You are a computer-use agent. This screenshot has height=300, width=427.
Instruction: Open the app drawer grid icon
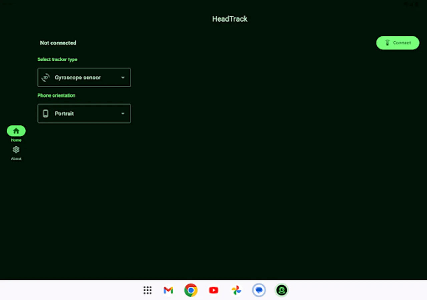[147, 290]
